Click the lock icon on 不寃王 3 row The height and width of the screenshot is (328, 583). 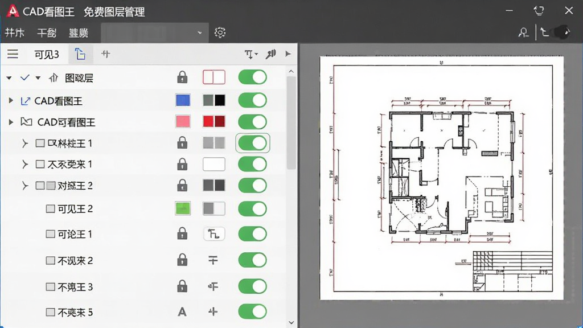pyautogui.click(x=182, y=286)
